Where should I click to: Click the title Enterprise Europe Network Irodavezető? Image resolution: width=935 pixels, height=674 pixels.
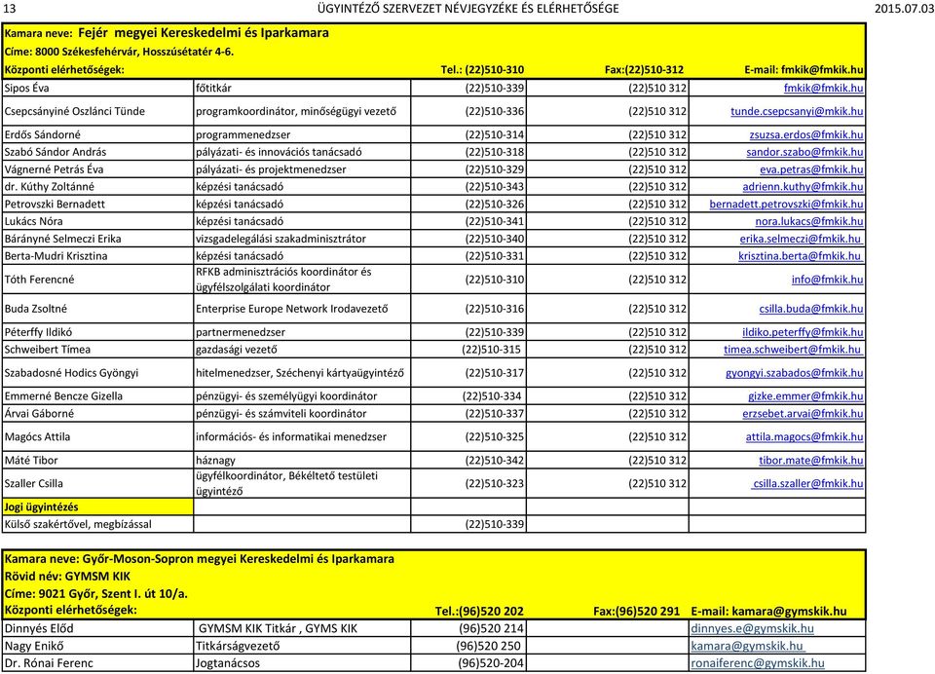(291, 309)
